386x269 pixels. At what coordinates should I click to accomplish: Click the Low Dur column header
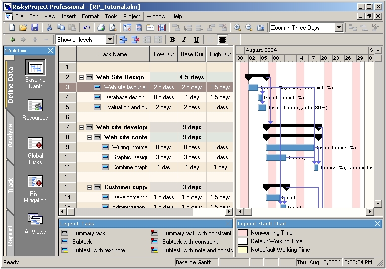pyautogui.click(x=164, y=54)
